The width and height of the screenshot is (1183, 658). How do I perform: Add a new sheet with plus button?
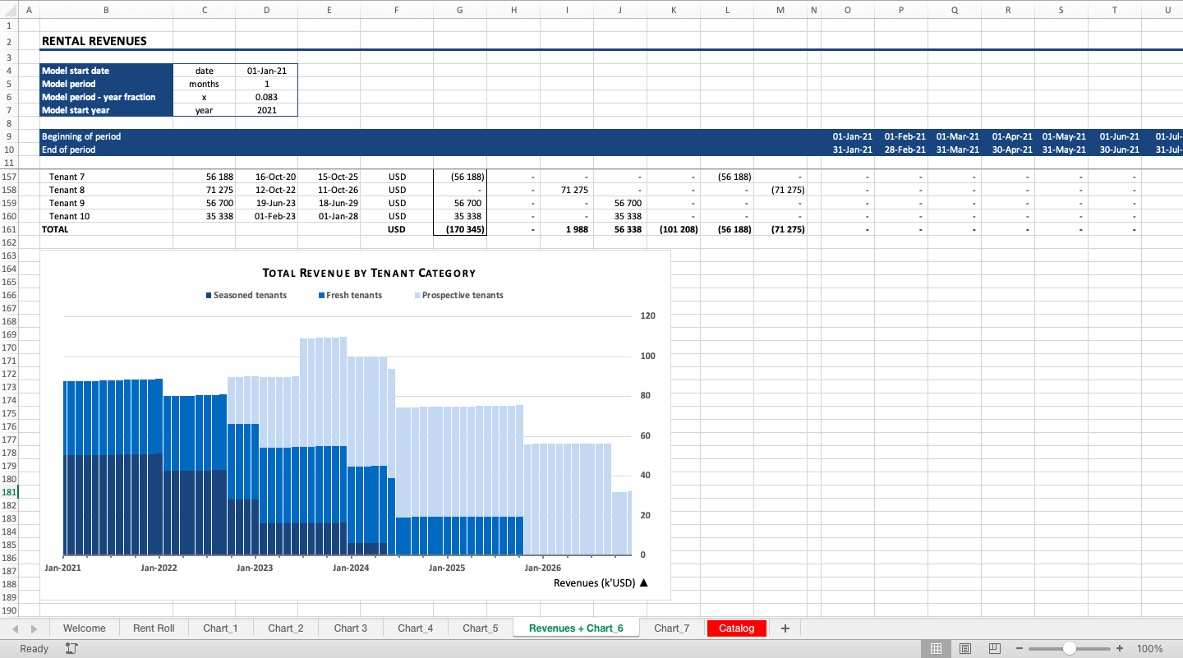(x=785, y=628)
